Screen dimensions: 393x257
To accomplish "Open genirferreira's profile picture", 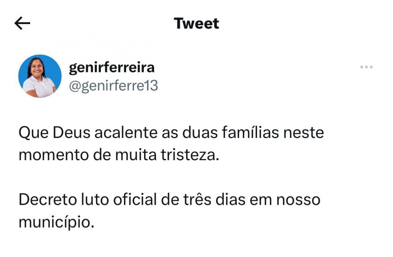I will pos(40,76).
